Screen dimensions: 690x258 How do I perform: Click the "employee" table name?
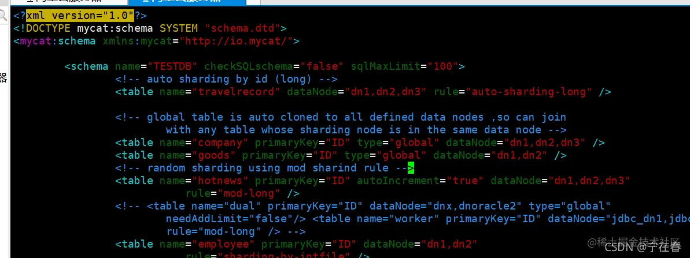pyautogui.click(x=224, y=245)
